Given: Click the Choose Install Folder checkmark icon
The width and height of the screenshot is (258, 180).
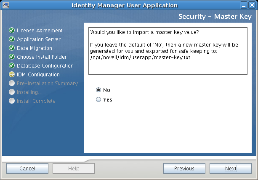Looking at the screenshot, I should click(12, 57).
